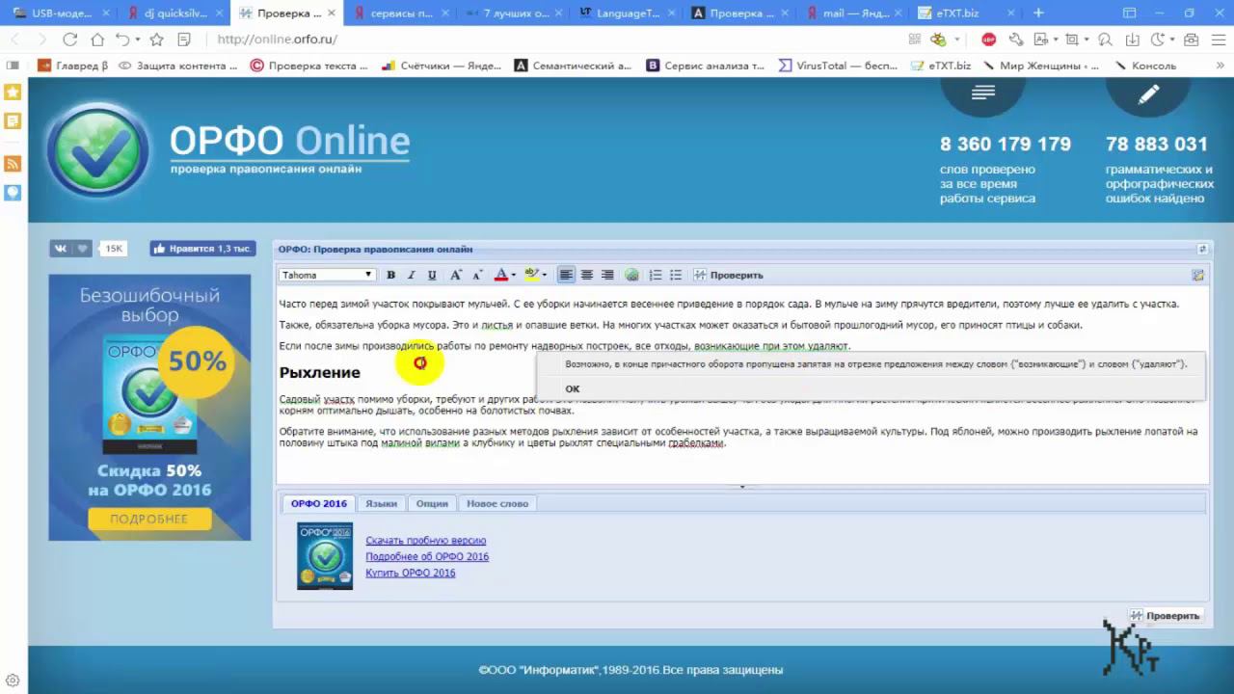This screenshot has width=1234, height=694.
Task: Click the orange RSS sidebar icon
Action: (13, 164)
